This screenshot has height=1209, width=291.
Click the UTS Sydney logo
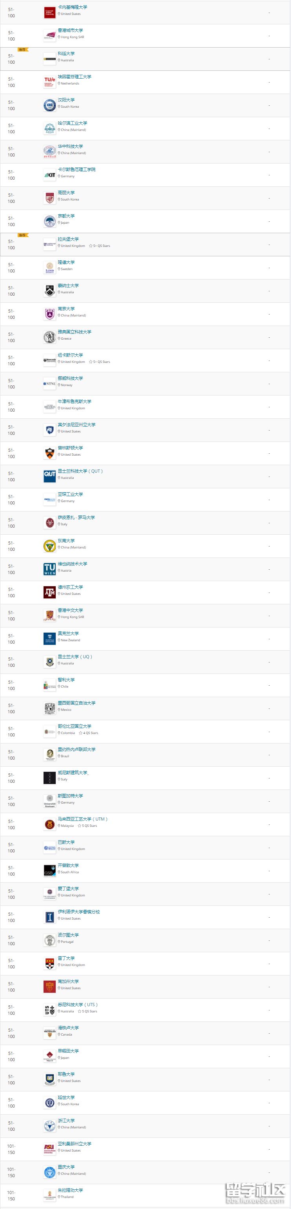[x=49, y=1010]
